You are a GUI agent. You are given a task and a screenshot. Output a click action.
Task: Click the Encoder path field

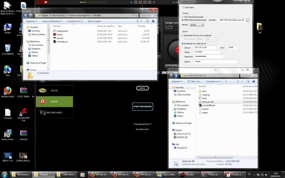pos(232,20)
